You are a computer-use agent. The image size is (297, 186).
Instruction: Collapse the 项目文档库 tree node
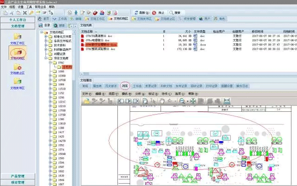[x=46, y=58]
